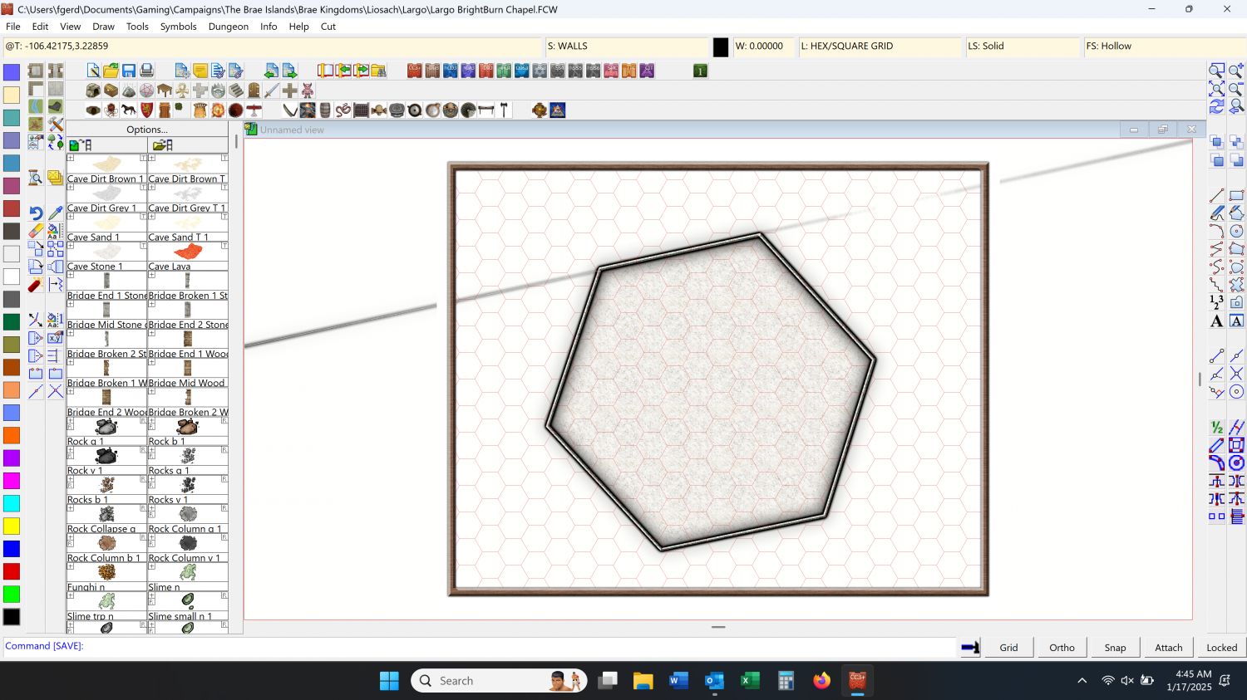Click the Print icon
Screen dimensions: 1247x700
coord(147,71)
